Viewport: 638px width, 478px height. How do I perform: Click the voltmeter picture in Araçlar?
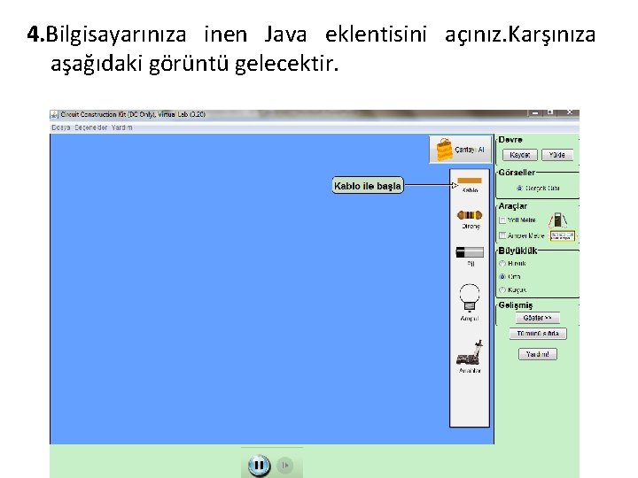[x=558, y=220]
